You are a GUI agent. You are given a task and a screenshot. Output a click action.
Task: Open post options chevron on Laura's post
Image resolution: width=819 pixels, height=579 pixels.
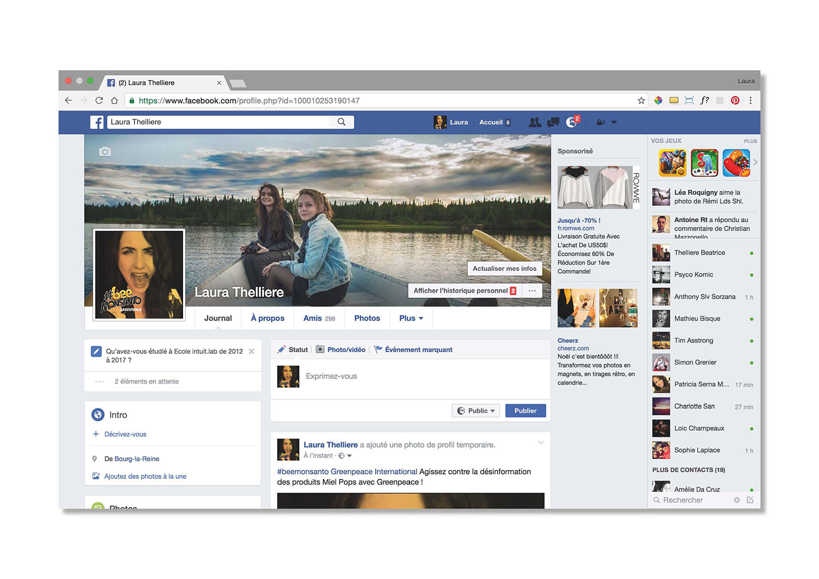[541, 443]
